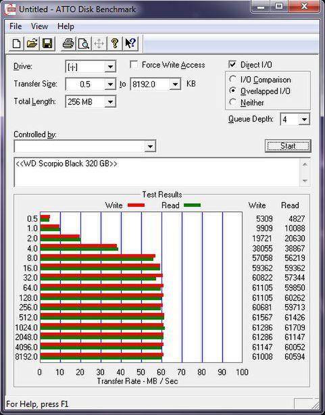Open the About question mark icon
The image size is (325, 415).
coord(115,43)
